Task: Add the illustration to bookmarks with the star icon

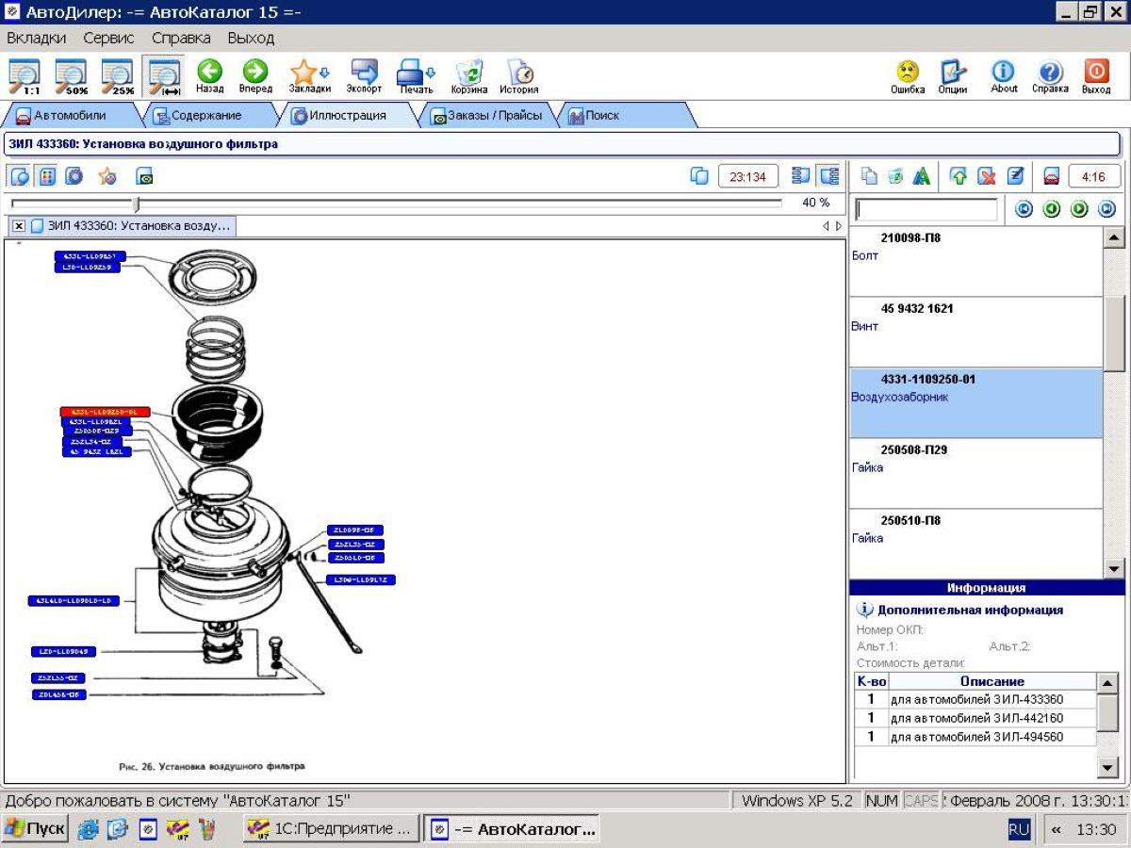Action: click(x=107, y=176)
